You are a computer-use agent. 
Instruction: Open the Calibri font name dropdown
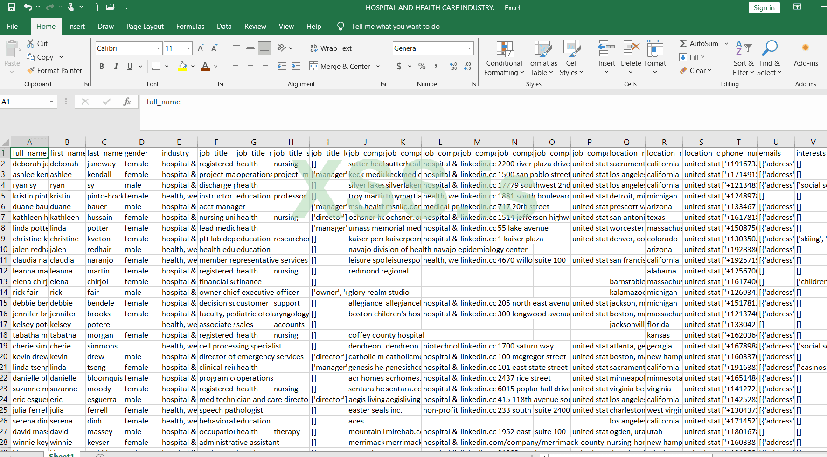(159, 48)
